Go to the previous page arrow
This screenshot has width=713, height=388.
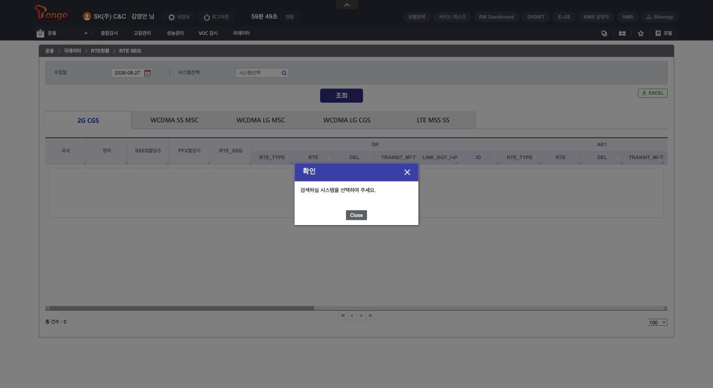pyautogui.click(x=352, y=315)
